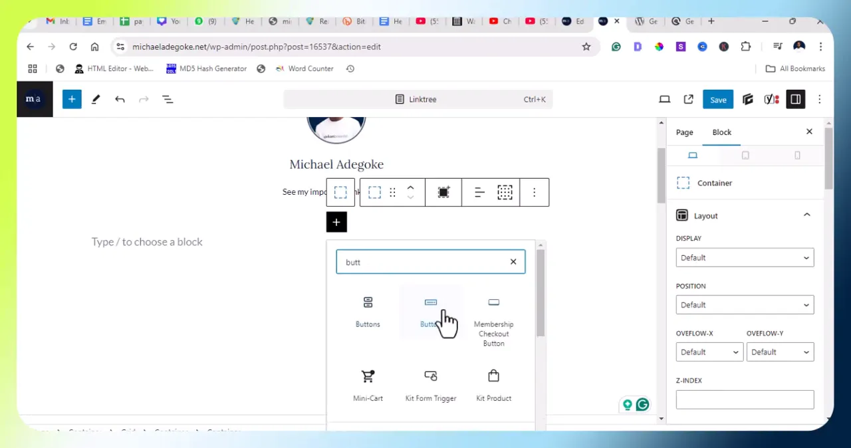Open the Position dropdown
The image size is (851, 448).
coord(745,305)
